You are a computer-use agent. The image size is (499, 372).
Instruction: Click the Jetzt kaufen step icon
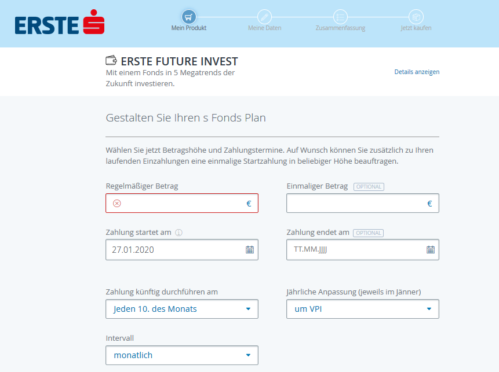(417, 17)
